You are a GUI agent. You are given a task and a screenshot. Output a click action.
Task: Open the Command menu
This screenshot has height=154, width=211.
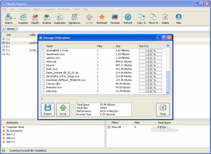[x=24, y=9]
